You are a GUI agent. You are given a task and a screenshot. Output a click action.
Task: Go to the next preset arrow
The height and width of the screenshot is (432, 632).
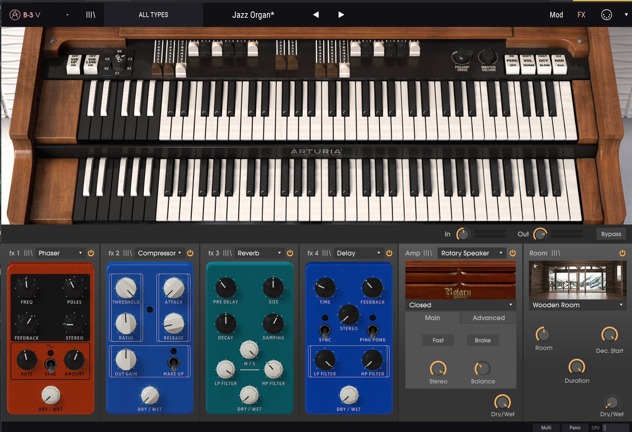(x=341, y=15)
